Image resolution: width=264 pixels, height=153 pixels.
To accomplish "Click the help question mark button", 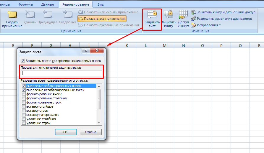I will 86,50.
